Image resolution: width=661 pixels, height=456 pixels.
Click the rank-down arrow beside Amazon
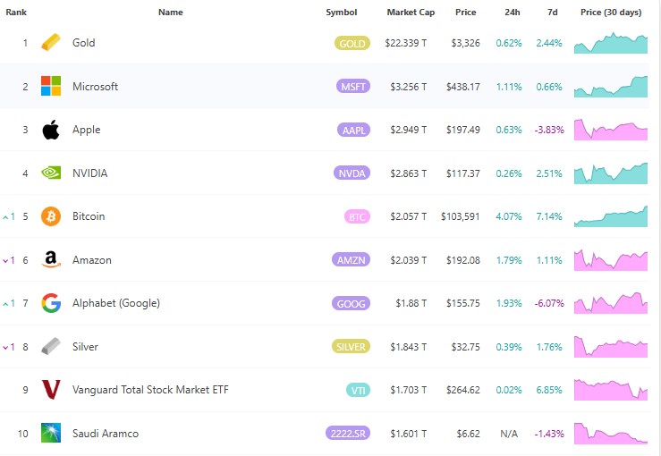click(5, 261)
